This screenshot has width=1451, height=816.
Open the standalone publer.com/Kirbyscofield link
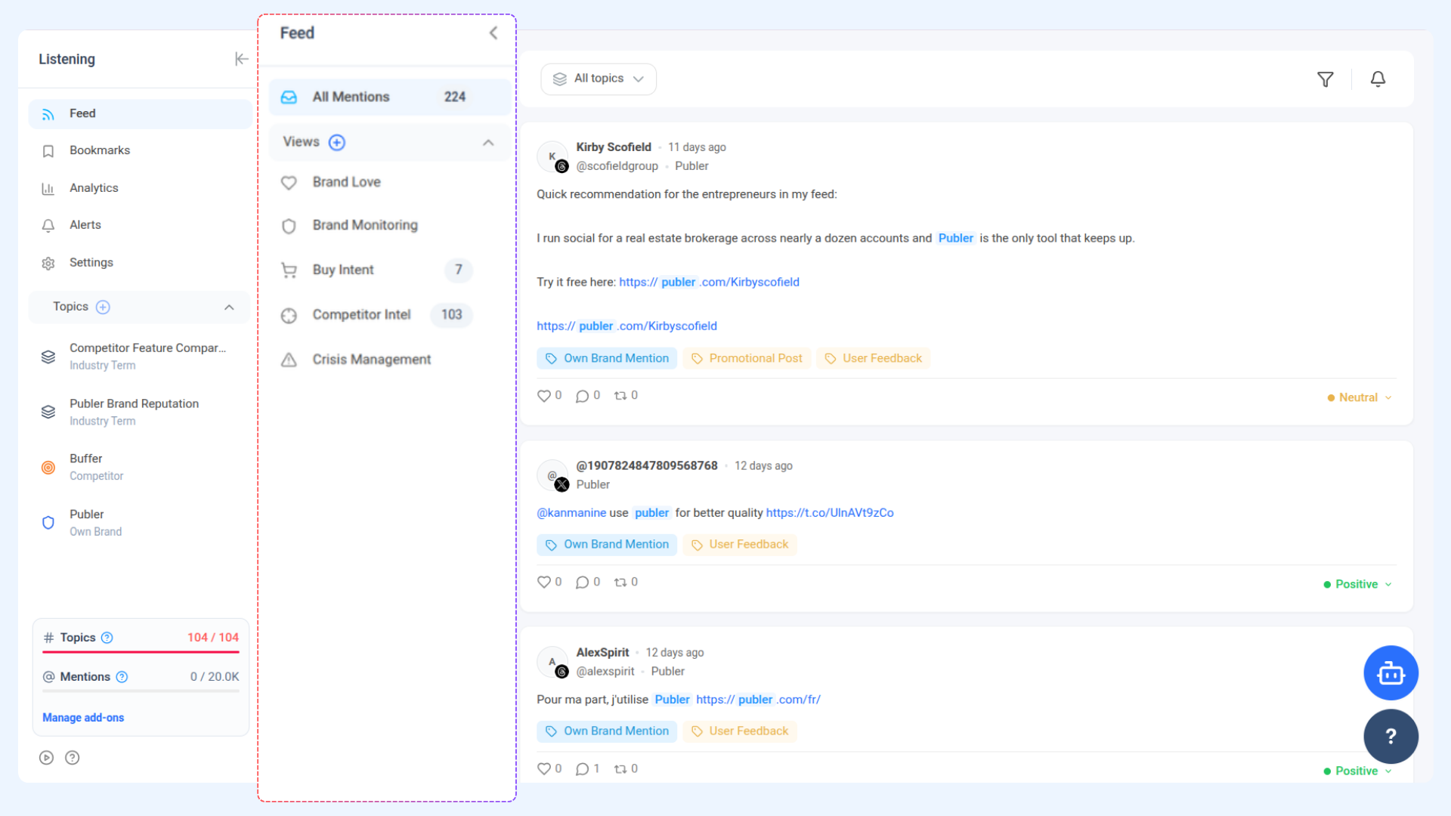pyautogui.click(x=626, y=326)
